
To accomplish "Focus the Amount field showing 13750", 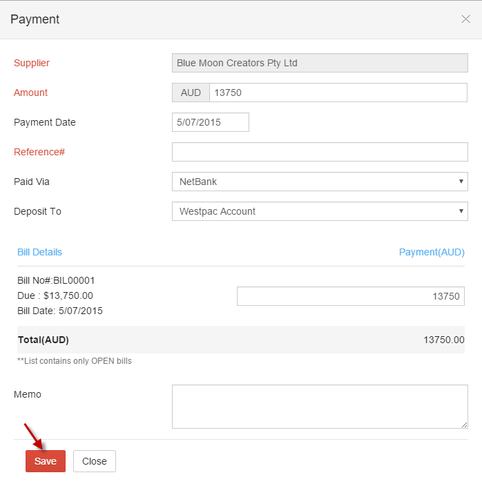I will 338,93.
